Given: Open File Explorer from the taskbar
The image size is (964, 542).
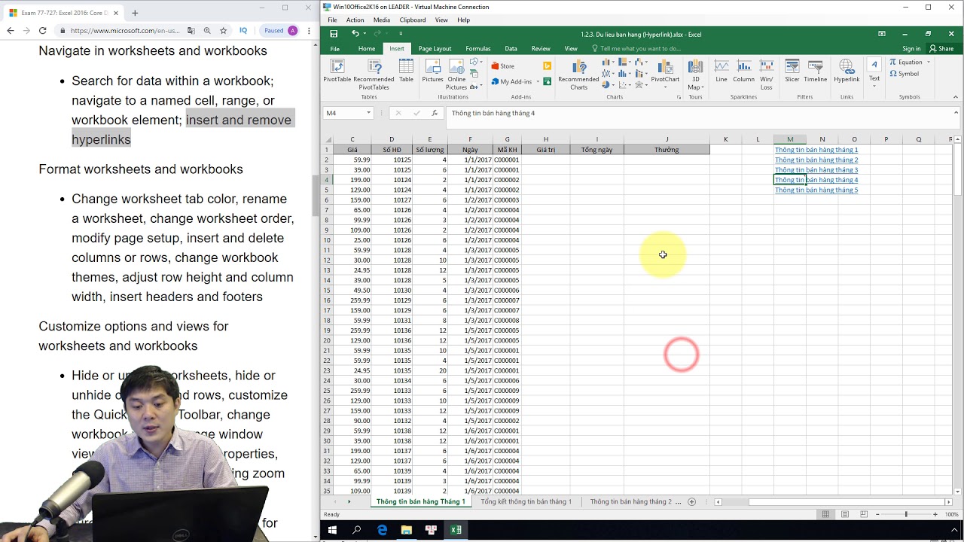Looking at the screenshot, I should coord(406,530).
